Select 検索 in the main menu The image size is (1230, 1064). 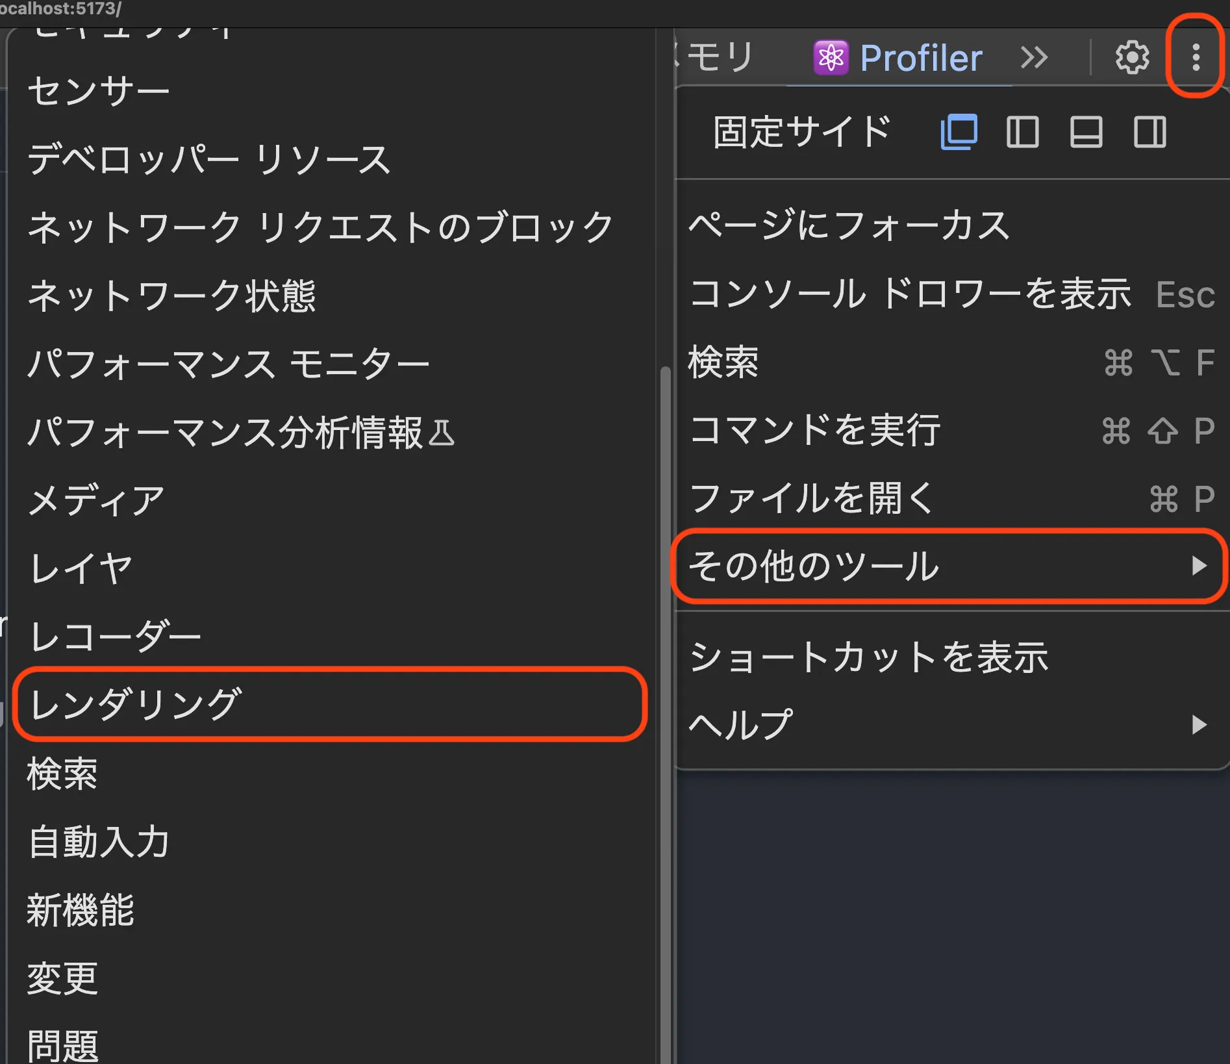pos(953,362)
